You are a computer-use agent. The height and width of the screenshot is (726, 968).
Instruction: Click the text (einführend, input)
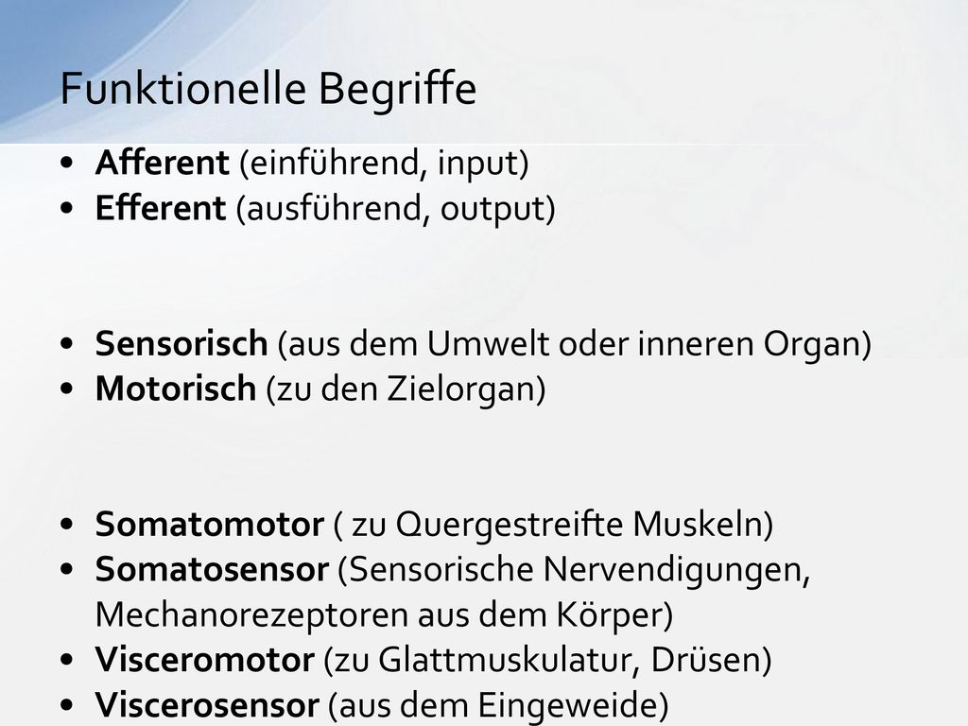384,164
